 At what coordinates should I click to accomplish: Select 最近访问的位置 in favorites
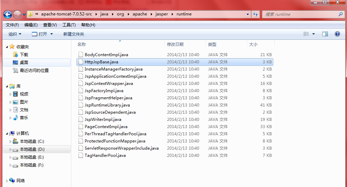34,71
